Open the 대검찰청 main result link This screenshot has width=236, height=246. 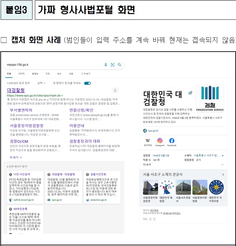(x=16, y=90)
